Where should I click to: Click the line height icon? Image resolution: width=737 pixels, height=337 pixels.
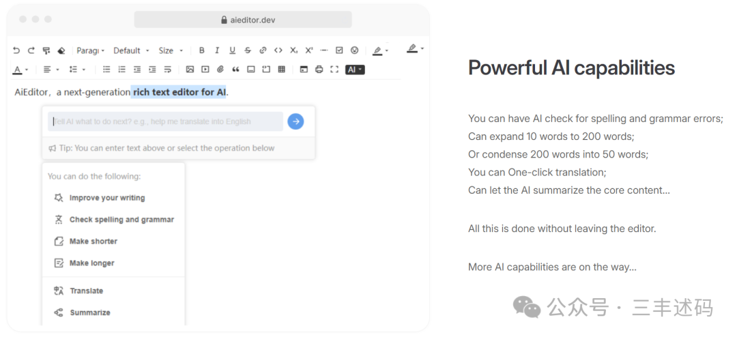(x=73, y=70)
